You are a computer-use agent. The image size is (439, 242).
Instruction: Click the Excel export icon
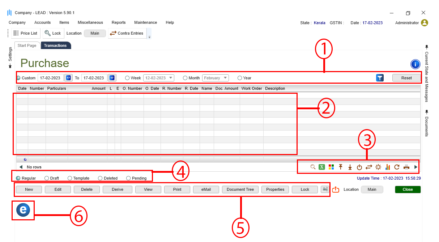coord(322,167)
